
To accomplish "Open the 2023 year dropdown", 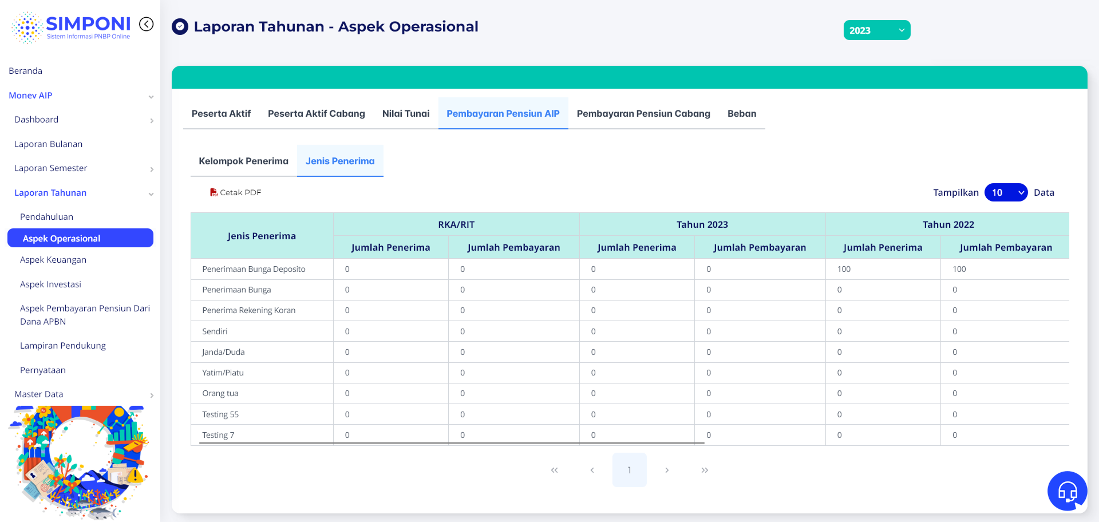I will [877, 30].
